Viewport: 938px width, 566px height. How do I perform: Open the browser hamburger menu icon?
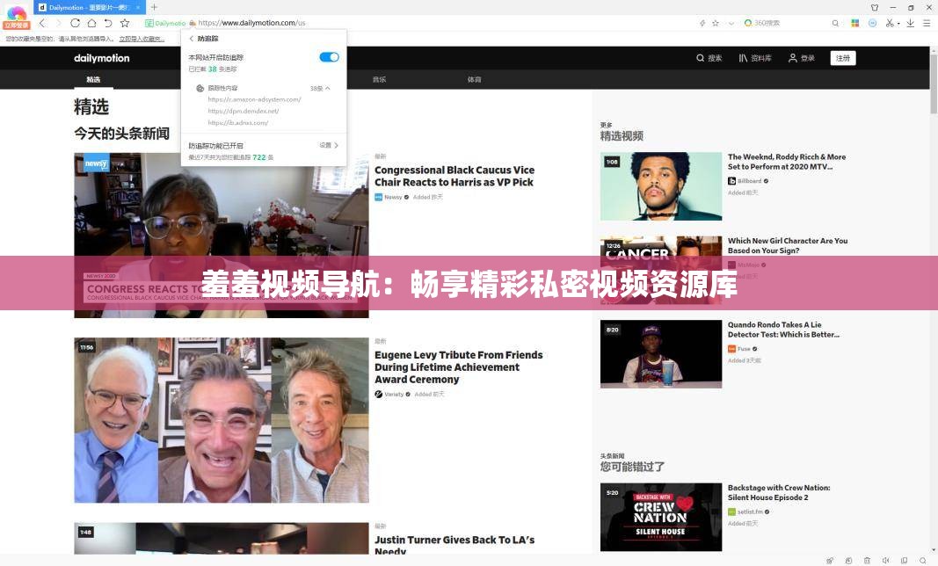(925, 23)
